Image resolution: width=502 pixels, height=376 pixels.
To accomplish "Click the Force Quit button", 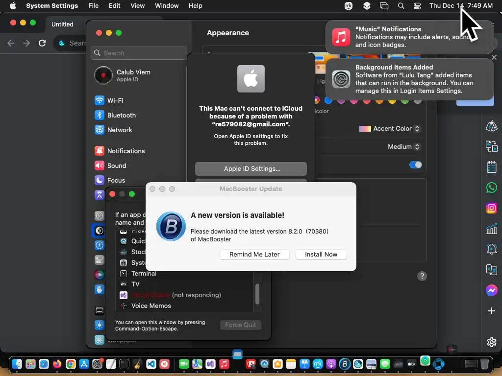I will pos(240,325).
